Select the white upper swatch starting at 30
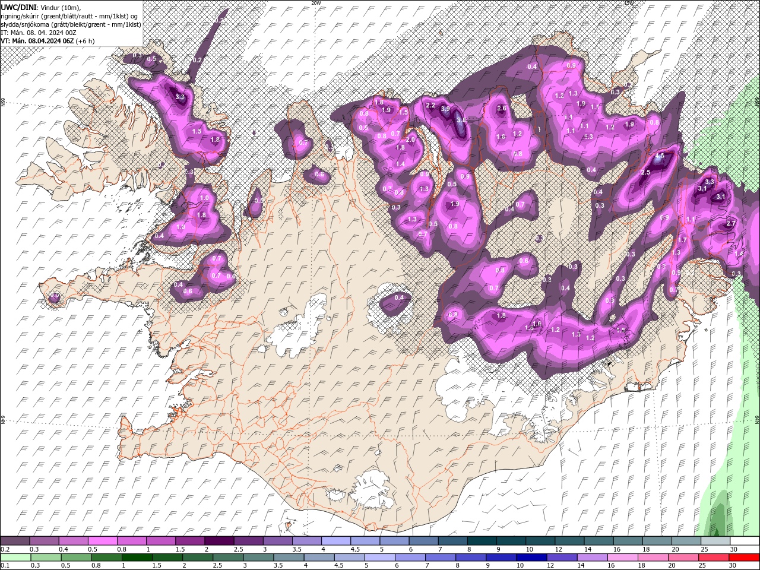This screenshot has height=570, width=760. coord(745,541)
